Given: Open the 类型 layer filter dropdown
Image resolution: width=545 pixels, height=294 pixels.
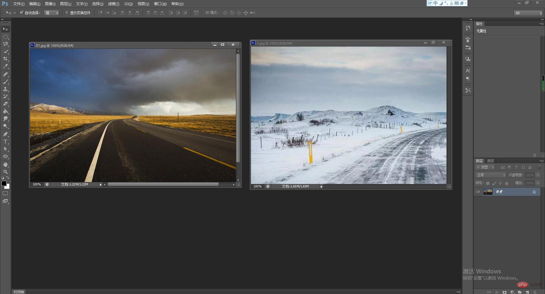Looking at the screenshot, I should coord(485,167).
